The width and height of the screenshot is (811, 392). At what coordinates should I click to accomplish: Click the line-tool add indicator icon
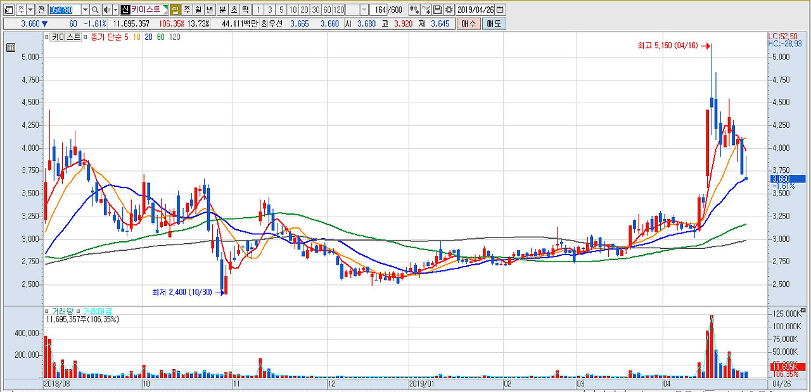coord(426,10)
